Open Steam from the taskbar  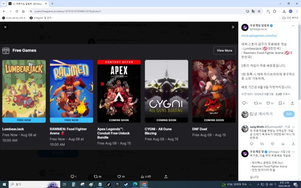(x=126, y=184)
